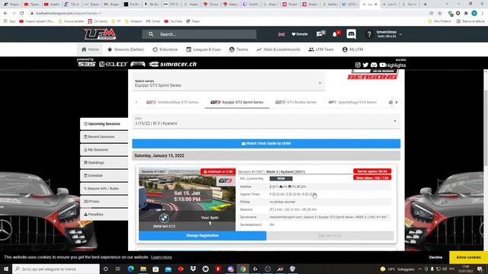Image resolution: width=488 pixels, height=274 pixels.
Task: Click the Change Registration button
Action: tap(202, 235)
